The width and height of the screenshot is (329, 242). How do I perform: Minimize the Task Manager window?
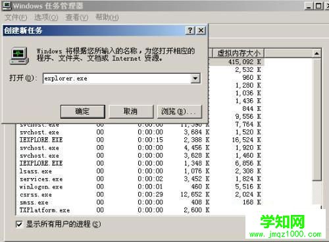pos(309,6)
